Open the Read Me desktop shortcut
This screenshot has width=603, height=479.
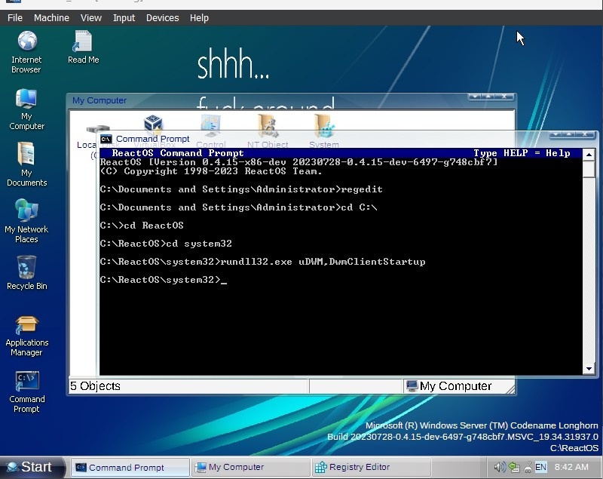83,48
